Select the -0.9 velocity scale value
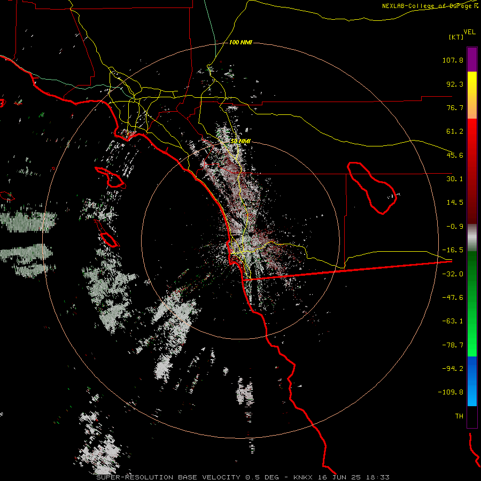Viewport: 481px width, 481px height. tap(455, 227)
